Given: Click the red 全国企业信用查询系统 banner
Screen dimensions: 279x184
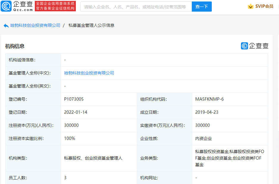Looking at the screenshot, I should [55, 6].
